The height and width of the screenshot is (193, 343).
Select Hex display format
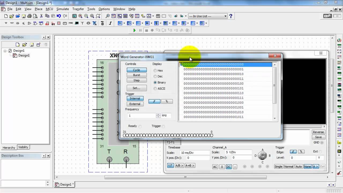tap(155, 70)
